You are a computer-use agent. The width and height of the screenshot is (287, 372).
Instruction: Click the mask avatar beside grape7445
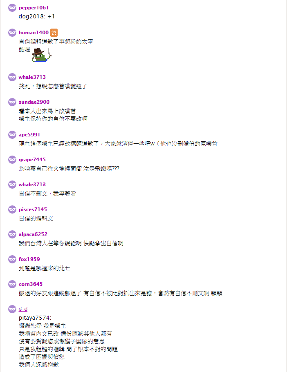coord(12,160)
